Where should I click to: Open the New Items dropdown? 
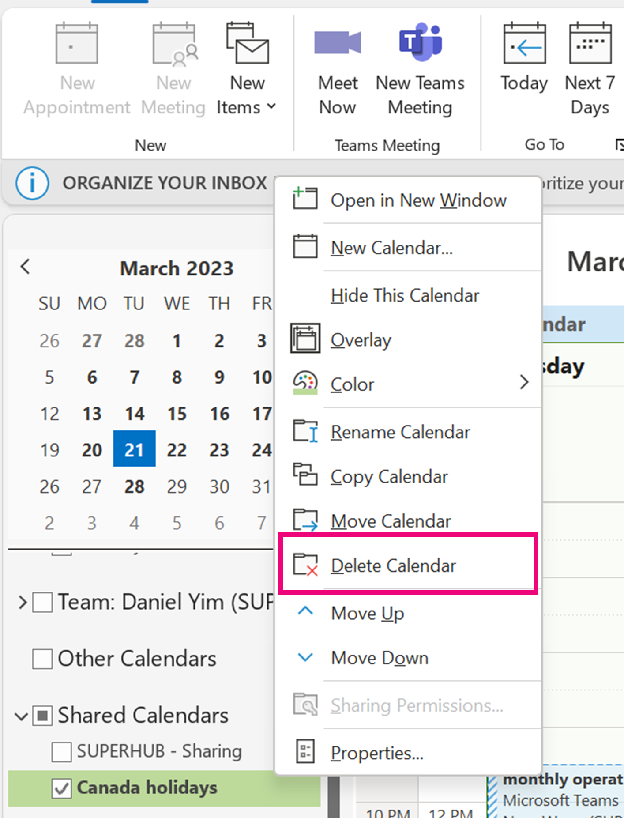pyautogui.click(x=247, y=95)
